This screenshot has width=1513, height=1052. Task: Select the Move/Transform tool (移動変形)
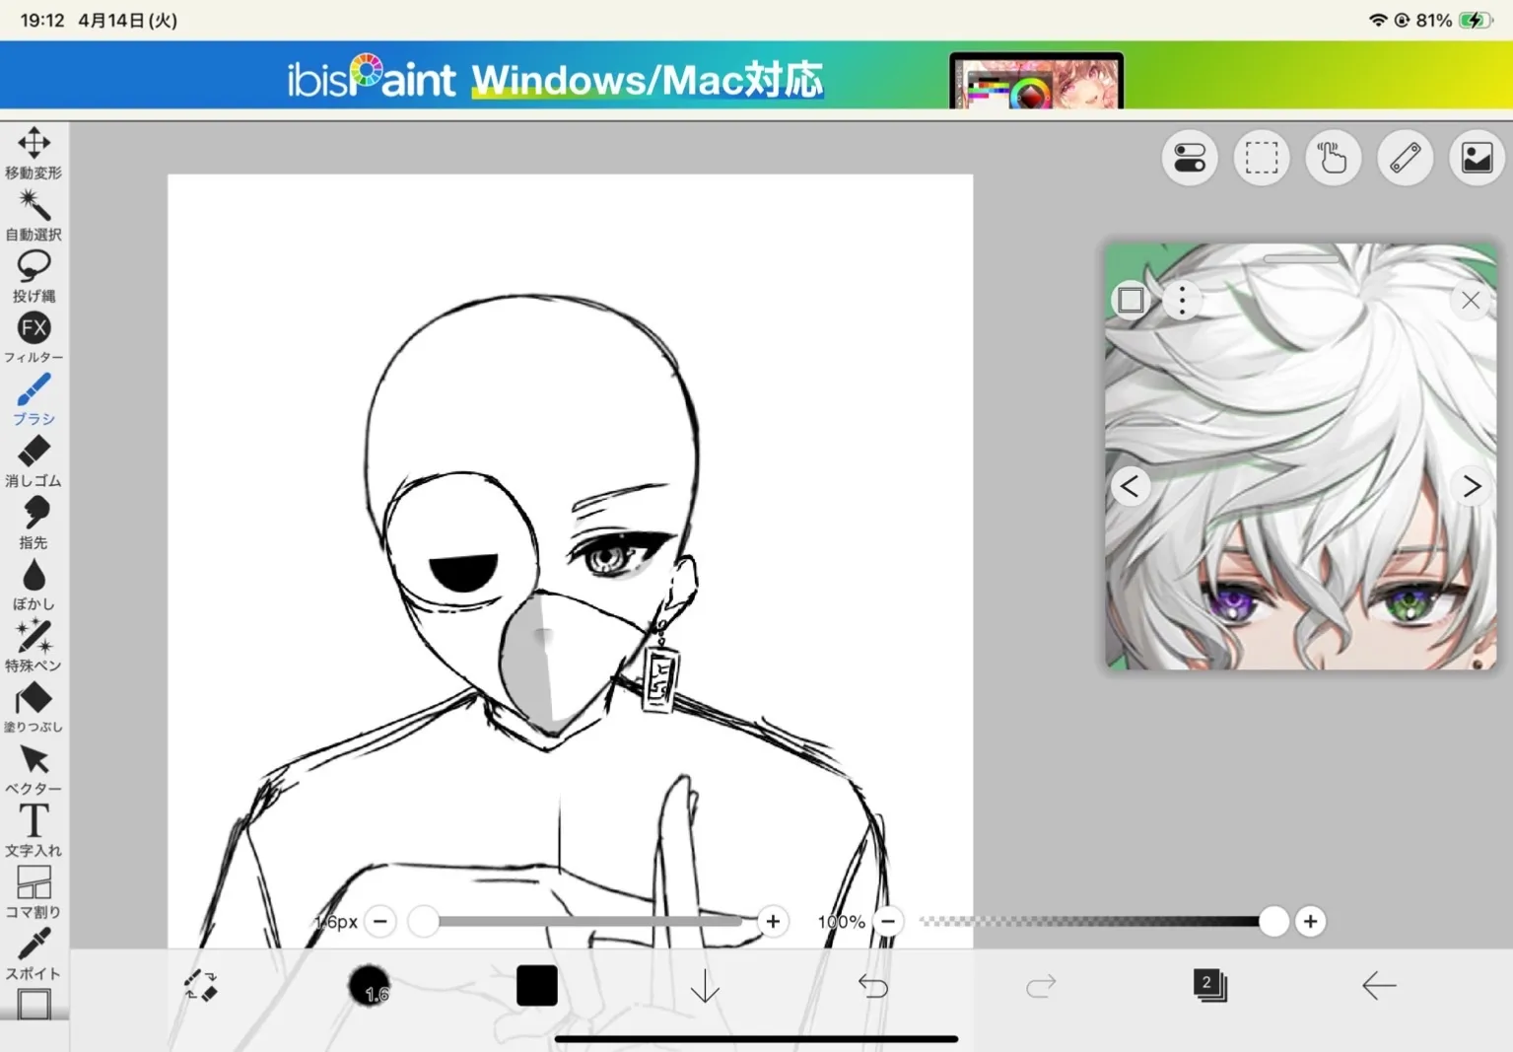pos(34,152)
